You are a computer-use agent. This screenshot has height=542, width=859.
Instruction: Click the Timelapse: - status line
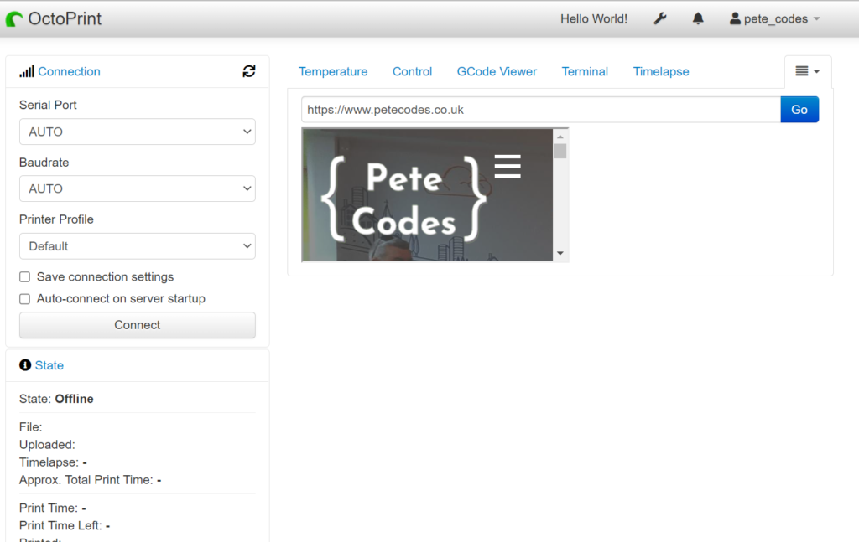click(53, 462)
